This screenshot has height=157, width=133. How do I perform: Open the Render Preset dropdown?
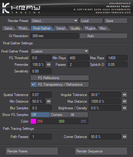click(54, 21)
